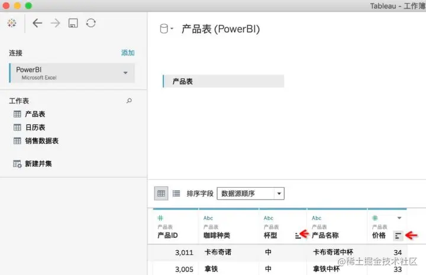Click the Abc type icon of 杯型
Screen dimensions: 426x275
(x=269, y=218)
